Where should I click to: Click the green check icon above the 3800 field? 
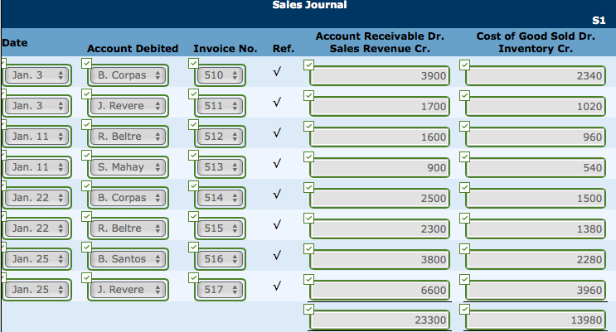308,248
